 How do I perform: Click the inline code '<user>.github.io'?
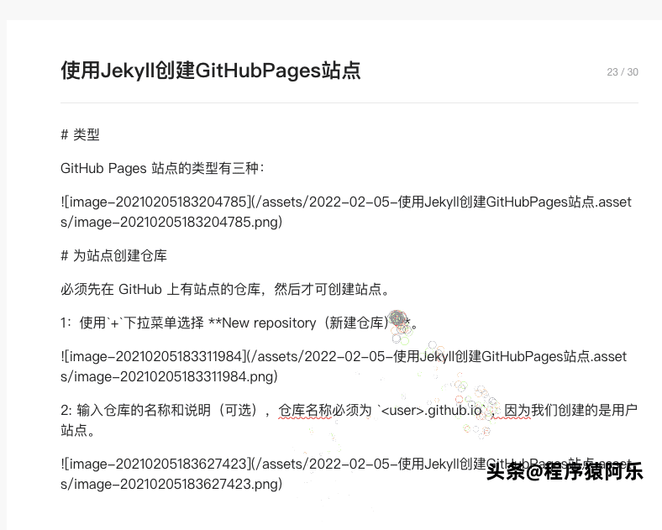[x=431, y=411]
